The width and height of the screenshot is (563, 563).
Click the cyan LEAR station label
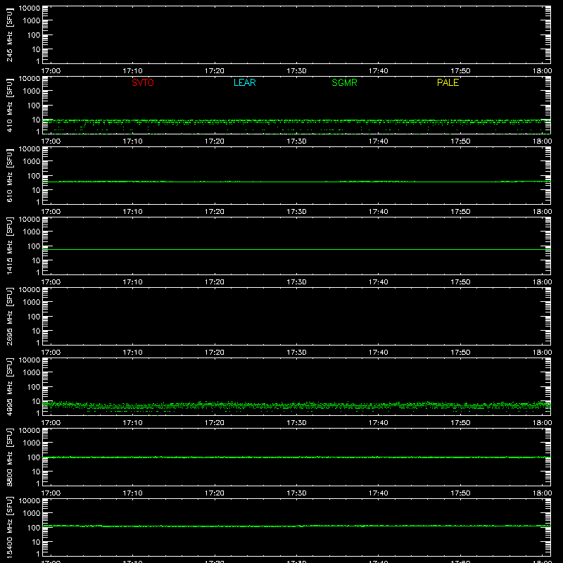[x=244, y=82]
